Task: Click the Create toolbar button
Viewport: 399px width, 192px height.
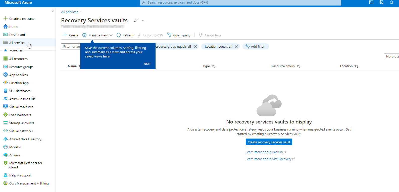Action: [71, 35]
